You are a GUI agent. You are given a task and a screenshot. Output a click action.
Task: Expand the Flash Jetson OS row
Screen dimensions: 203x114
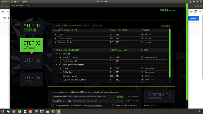pyautogui.click(x=60, y=61)
